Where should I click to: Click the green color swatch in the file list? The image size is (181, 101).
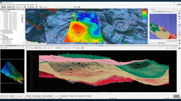pos(22,21)
